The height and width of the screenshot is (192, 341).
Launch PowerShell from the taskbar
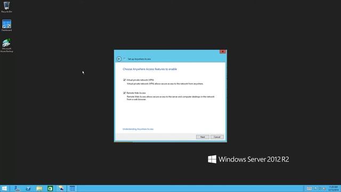point(28,188)
